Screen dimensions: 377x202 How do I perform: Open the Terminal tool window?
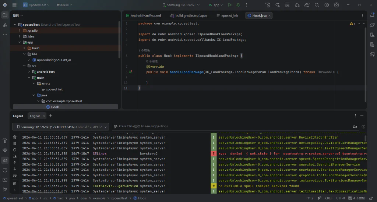pyautogui.click(x=5, y=180)
